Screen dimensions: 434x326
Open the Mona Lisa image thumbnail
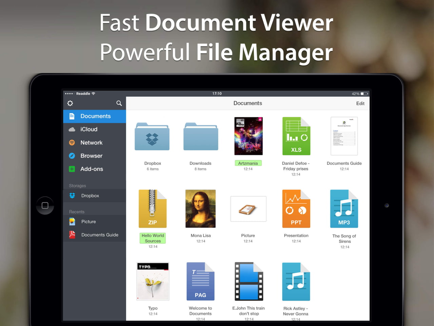tap(200, 209)
